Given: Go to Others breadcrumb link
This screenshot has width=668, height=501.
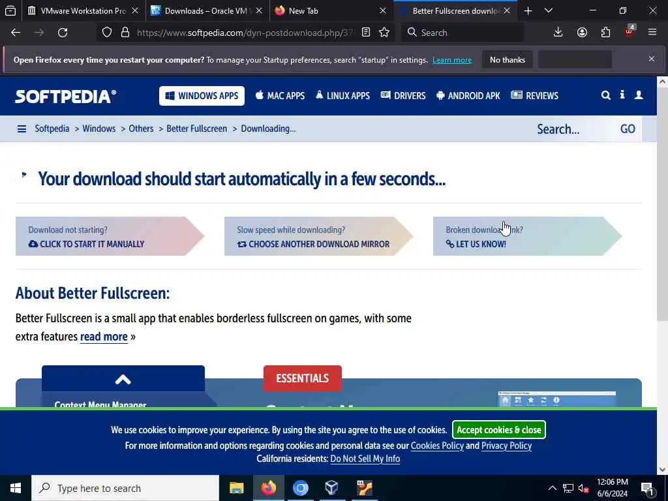Looking at the screenshot, I should pyautogui.click(x=141, y=129).
